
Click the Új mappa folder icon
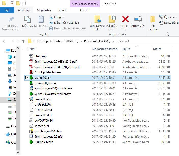tap(153, 19)
